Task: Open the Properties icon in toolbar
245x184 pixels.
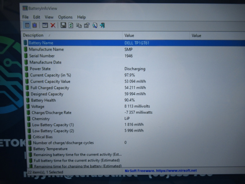Action: click(x=87, y=25)
